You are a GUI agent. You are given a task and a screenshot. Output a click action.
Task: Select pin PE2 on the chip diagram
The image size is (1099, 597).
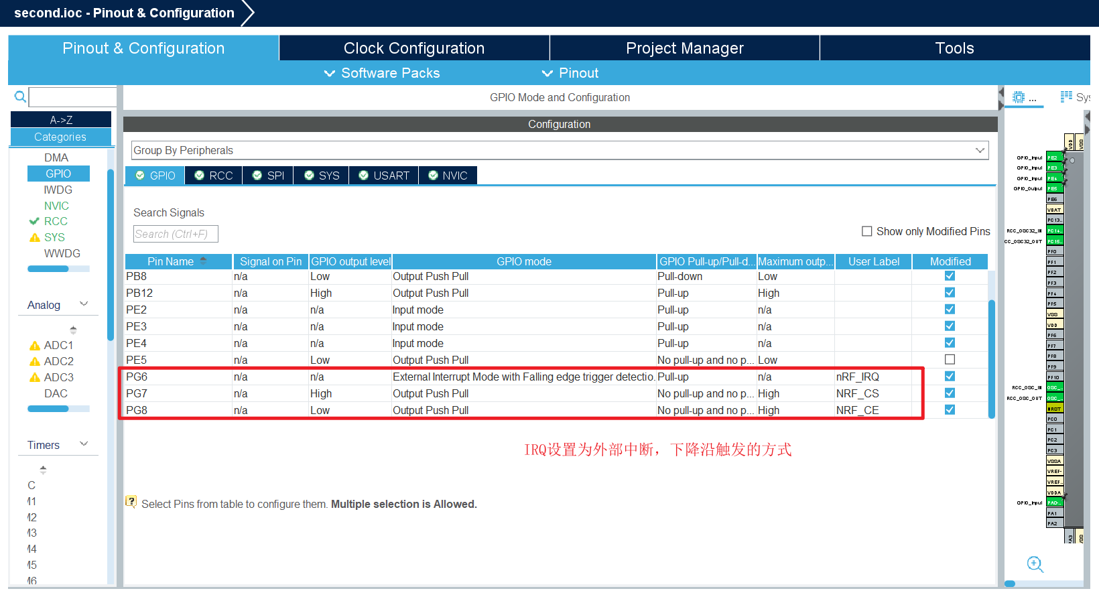1054,157
